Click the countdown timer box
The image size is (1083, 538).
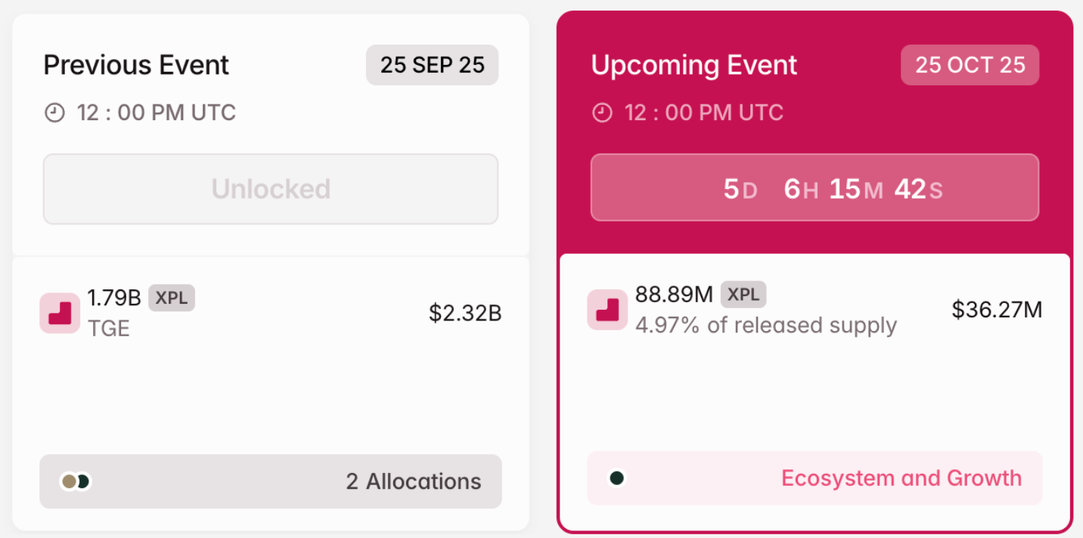[815, 188]
